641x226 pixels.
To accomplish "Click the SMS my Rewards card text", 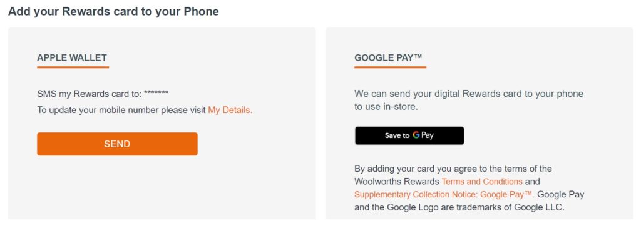I will (90, 94).
